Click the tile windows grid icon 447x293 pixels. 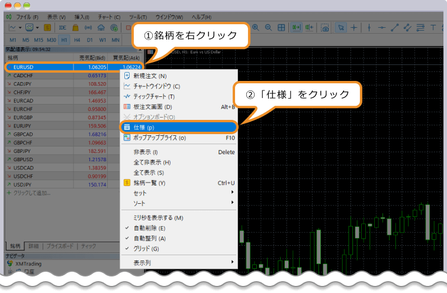pos(281,28)
